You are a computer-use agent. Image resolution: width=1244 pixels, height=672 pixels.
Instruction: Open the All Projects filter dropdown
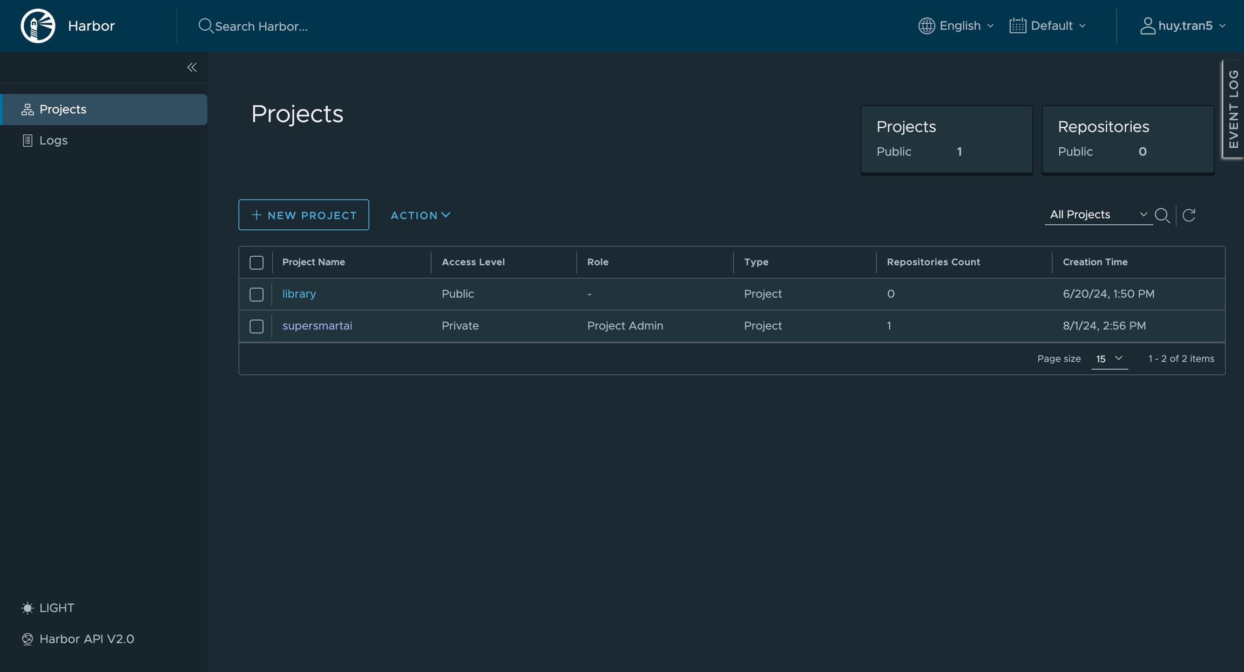[x=1098, y=215]
